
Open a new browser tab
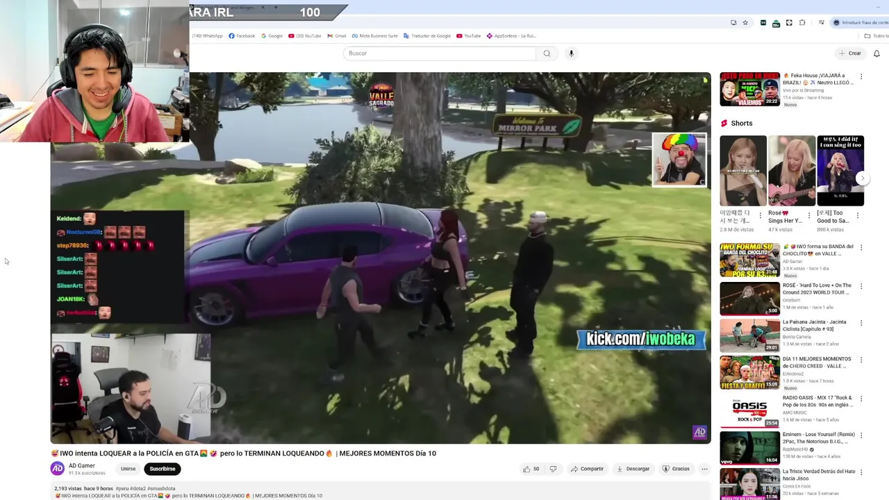pyautogui.click(x=276, y=7)
